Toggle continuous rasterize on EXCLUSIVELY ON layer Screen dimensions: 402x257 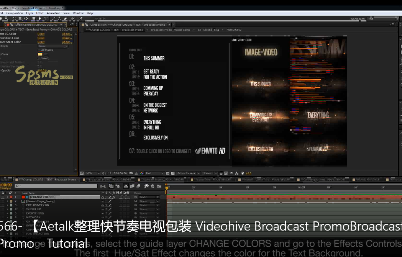point(107,205)
